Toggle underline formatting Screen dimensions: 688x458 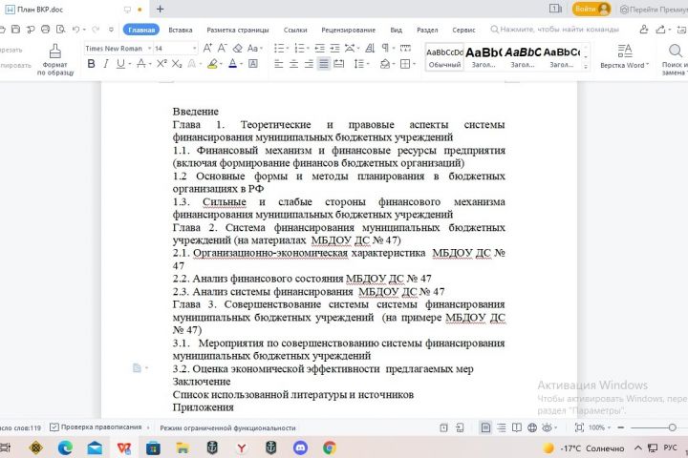(x=120, y=64)
